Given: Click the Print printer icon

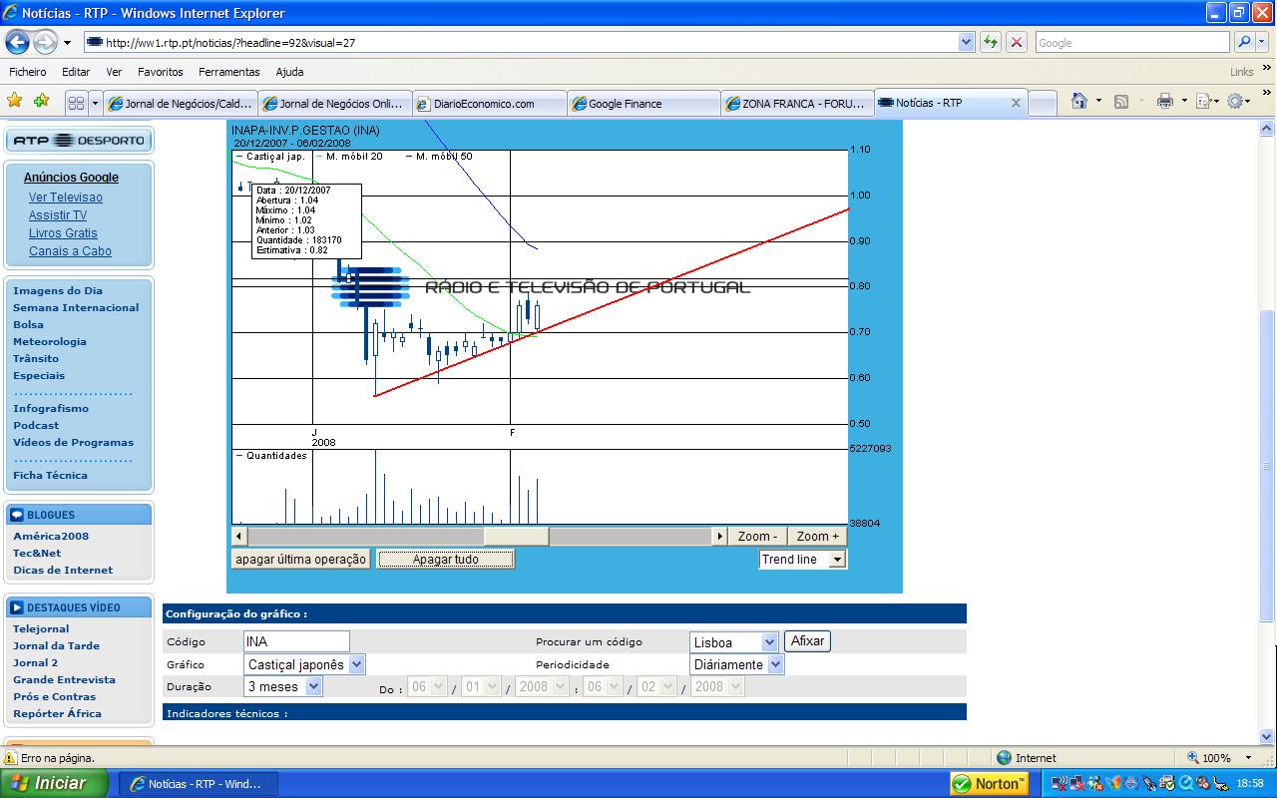Looking at the screenshot, I should point(1164,101).
